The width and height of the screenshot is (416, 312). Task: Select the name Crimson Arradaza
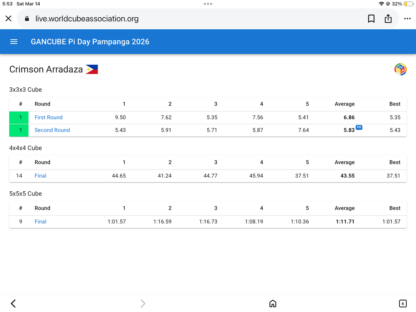[x=46, y=69]
